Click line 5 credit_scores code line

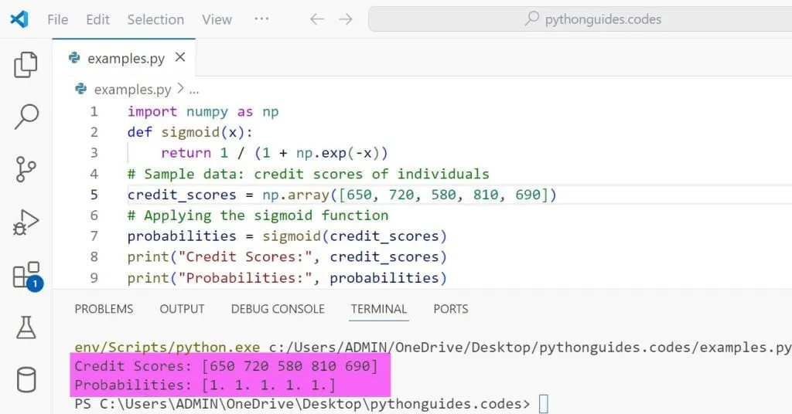click(342, 195)
